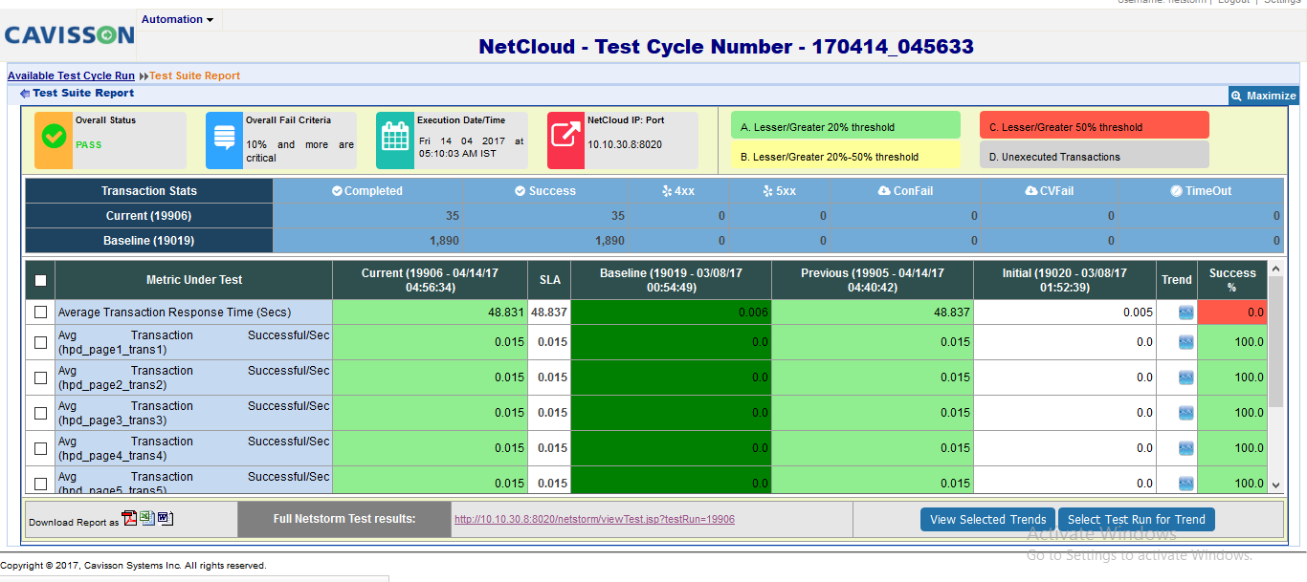Click the Current (19906) stats row label
Viewport: 1307px width, 582px height.
pos(149,216)
